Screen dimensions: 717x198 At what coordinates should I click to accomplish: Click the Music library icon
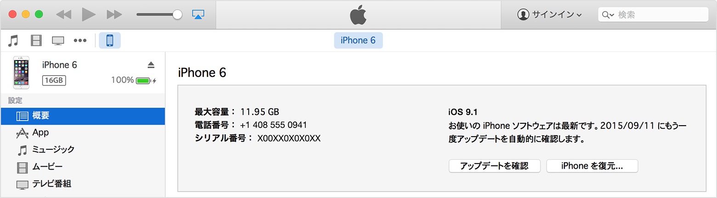pyautogui.click(x=13, y=41)
